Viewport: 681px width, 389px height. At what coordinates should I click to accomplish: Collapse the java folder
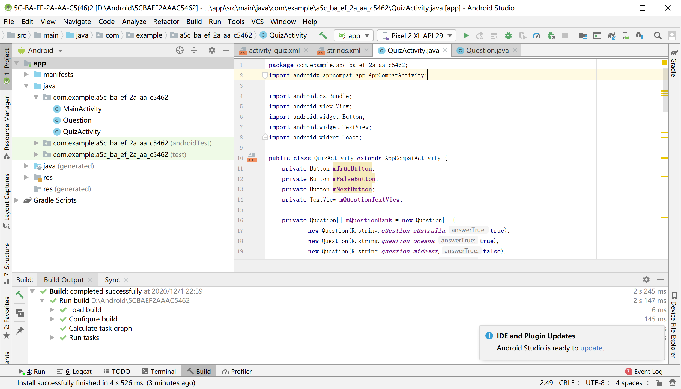26,86
